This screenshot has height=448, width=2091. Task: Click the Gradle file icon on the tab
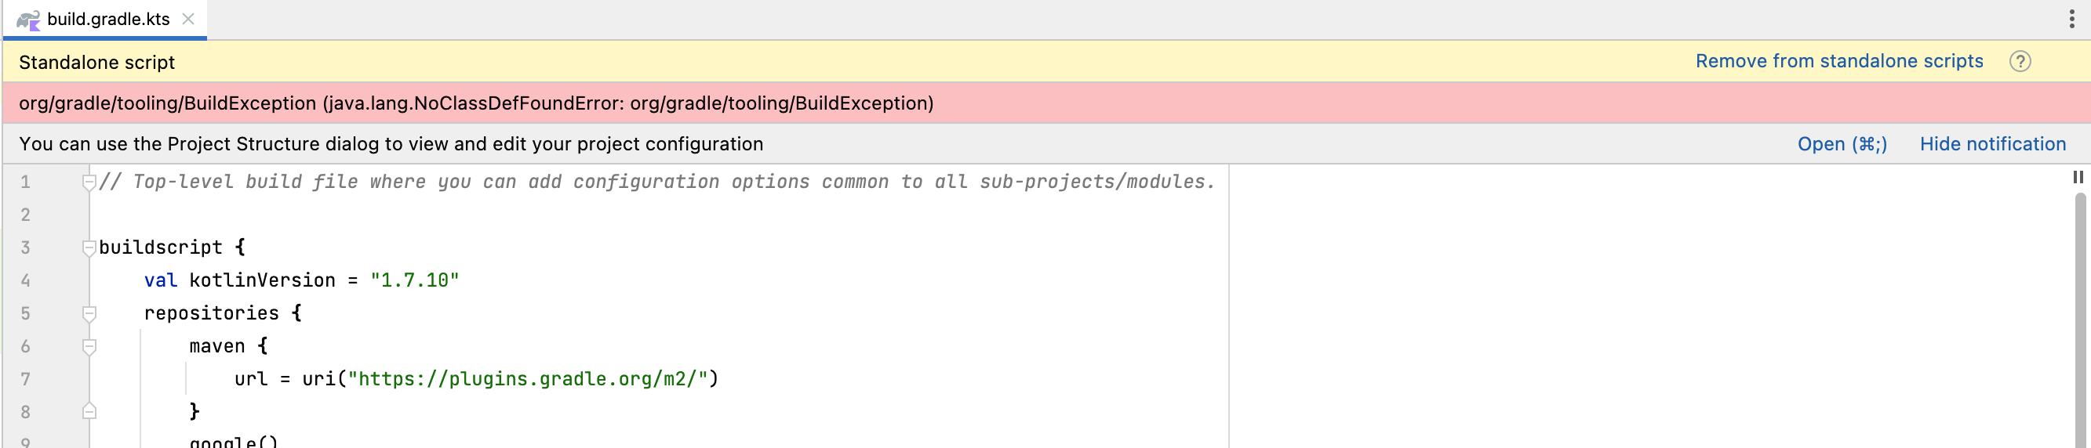point(28,20)
